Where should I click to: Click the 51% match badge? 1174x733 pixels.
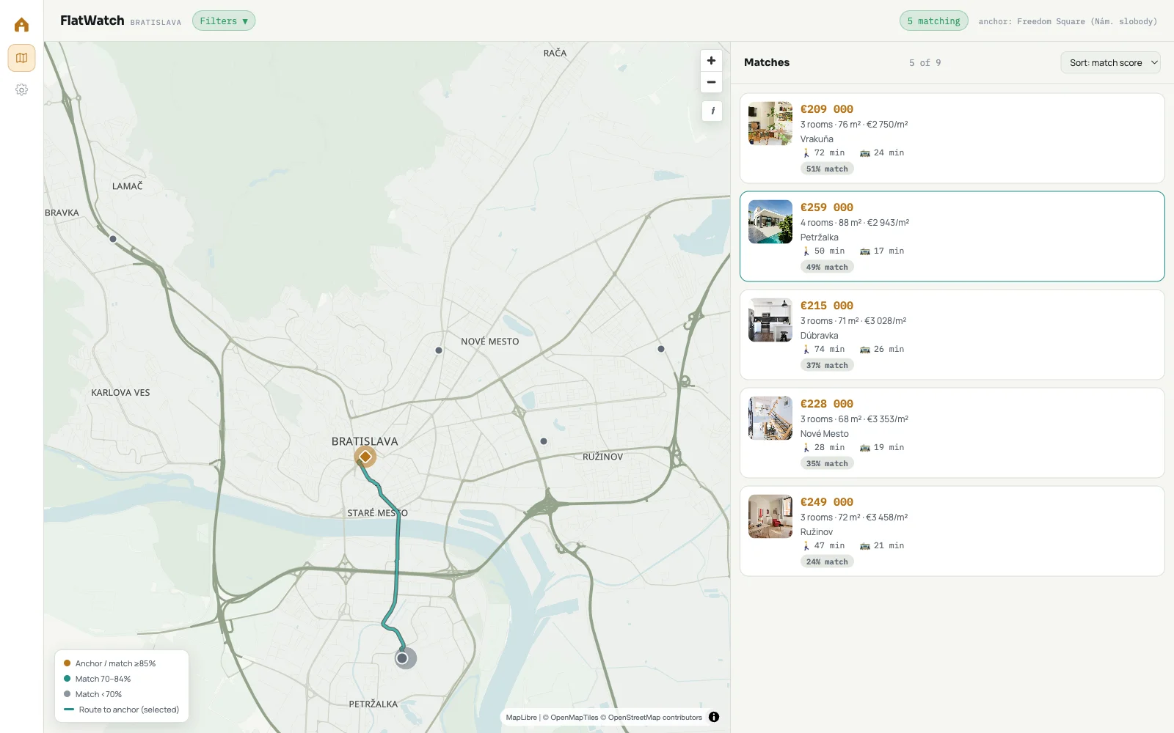(827, 169)
